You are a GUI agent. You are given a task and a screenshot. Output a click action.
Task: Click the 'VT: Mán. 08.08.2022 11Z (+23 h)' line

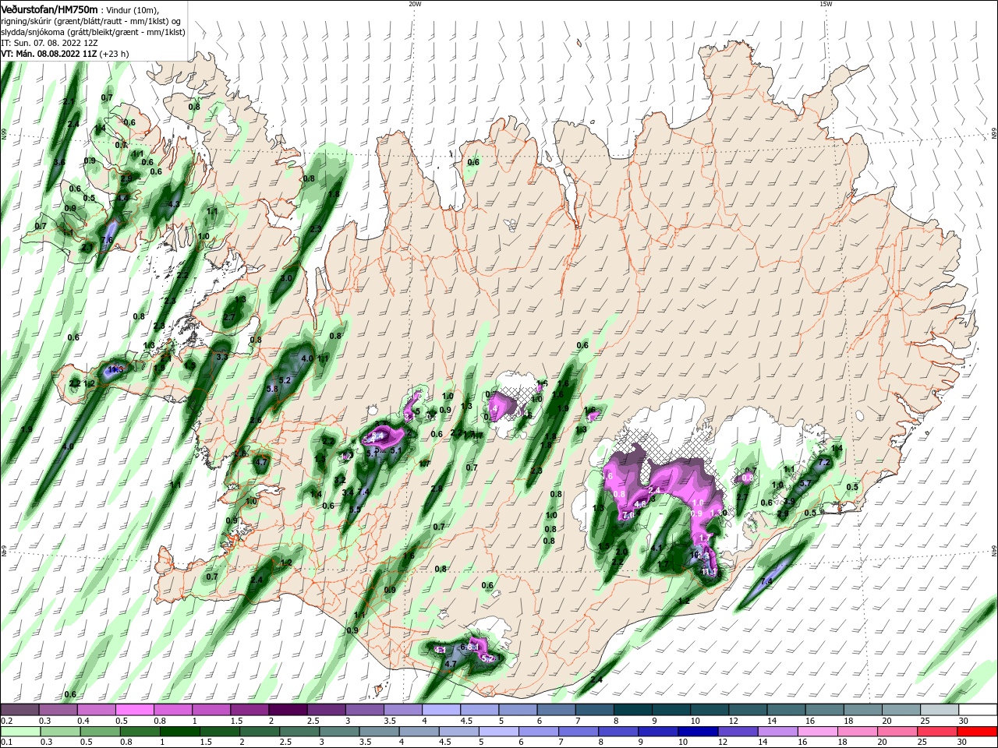tap(65, 54)
